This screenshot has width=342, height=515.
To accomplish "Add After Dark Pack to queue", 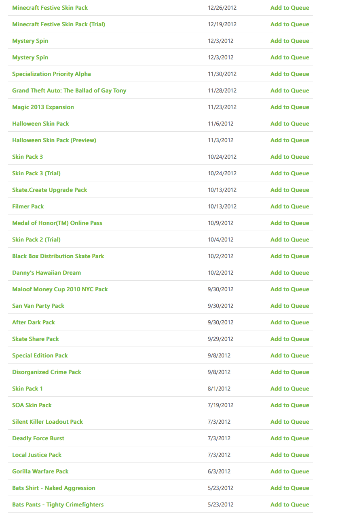I will click(x=290, y=322).
